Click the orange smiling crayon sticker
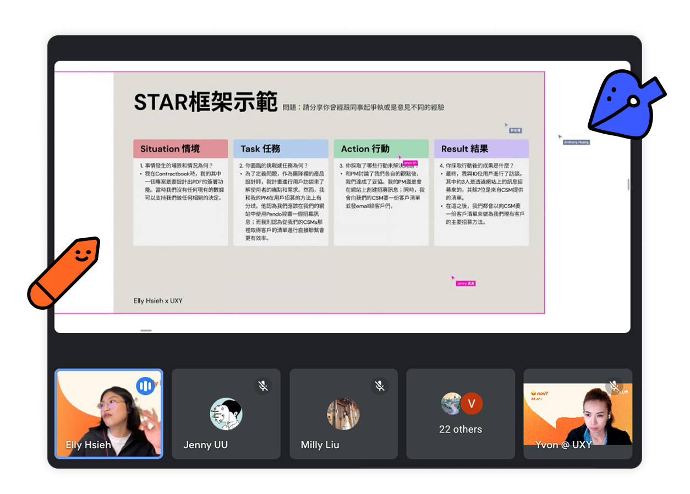 (65, 271)
